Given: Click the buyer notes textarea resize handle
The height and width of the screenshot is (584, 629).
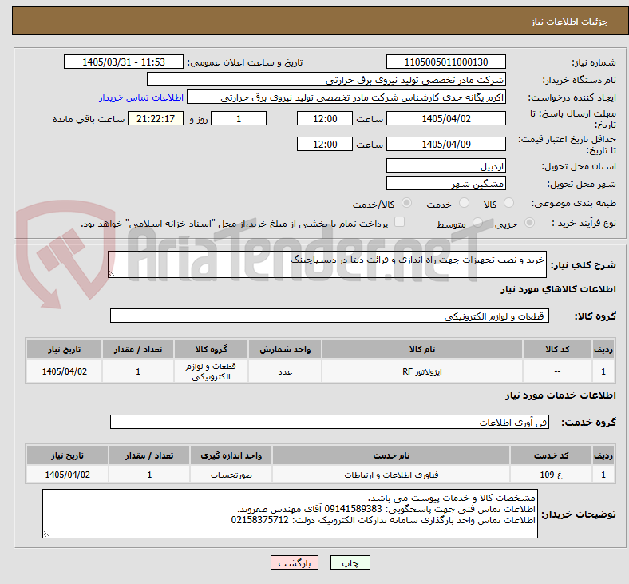Looking at the screenshot, I should coord(46,534).
